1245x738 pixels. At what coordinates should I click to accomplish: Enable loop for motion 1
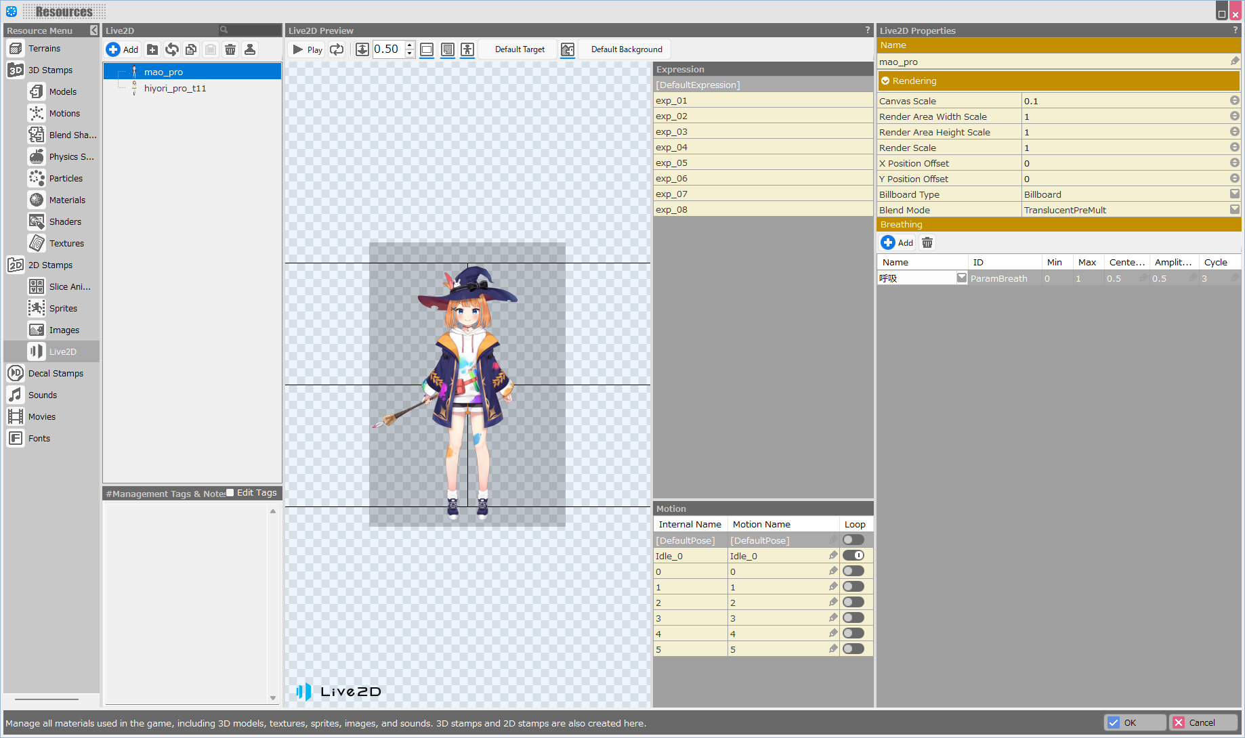point(853,587)
